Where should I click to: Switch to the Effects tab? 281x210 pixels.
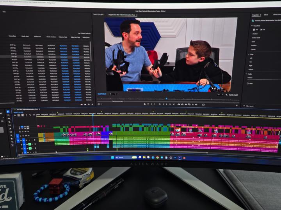click(266, 15)
